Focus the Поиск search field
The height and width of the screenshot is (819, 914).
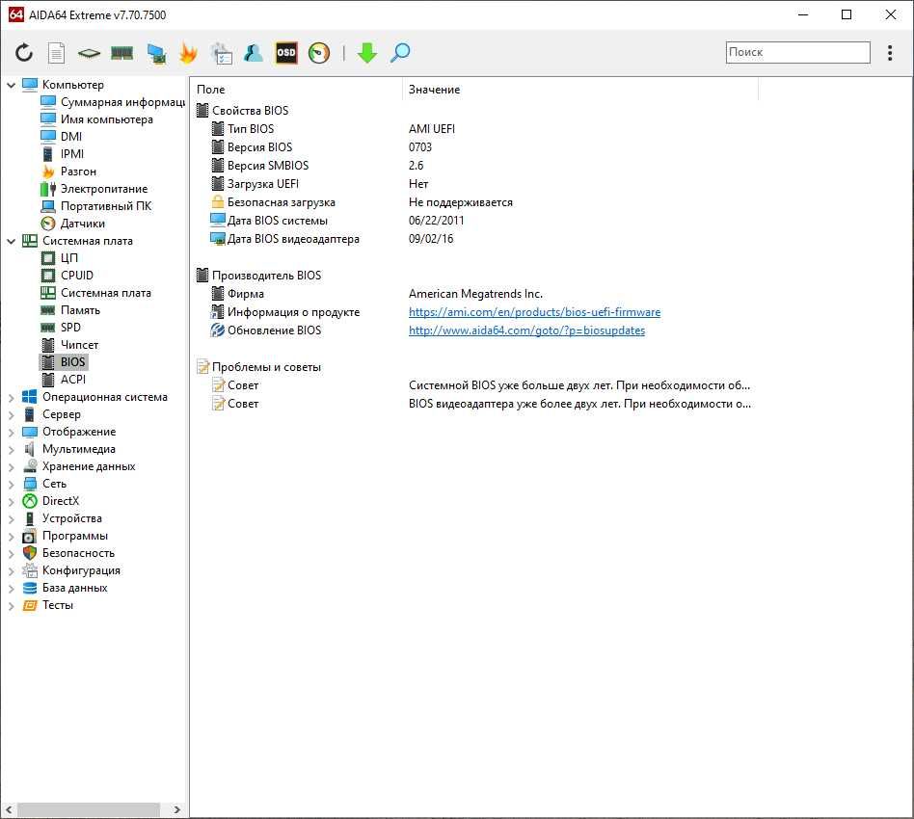(x=797, y=52)
